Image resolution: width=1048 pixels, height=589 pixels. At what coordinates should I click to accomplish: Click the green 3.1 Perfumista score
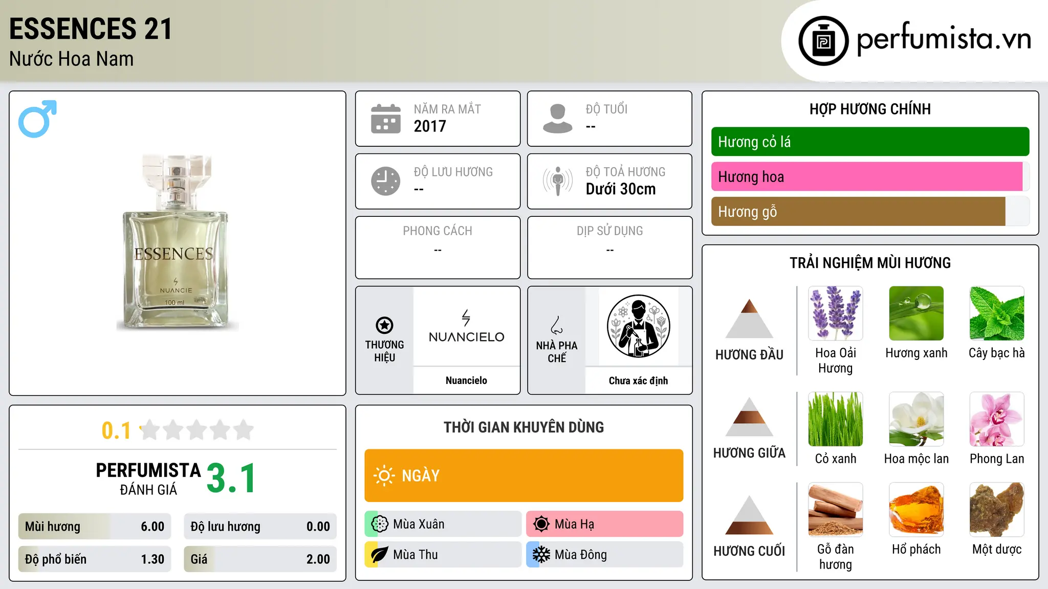coord(231,479)
